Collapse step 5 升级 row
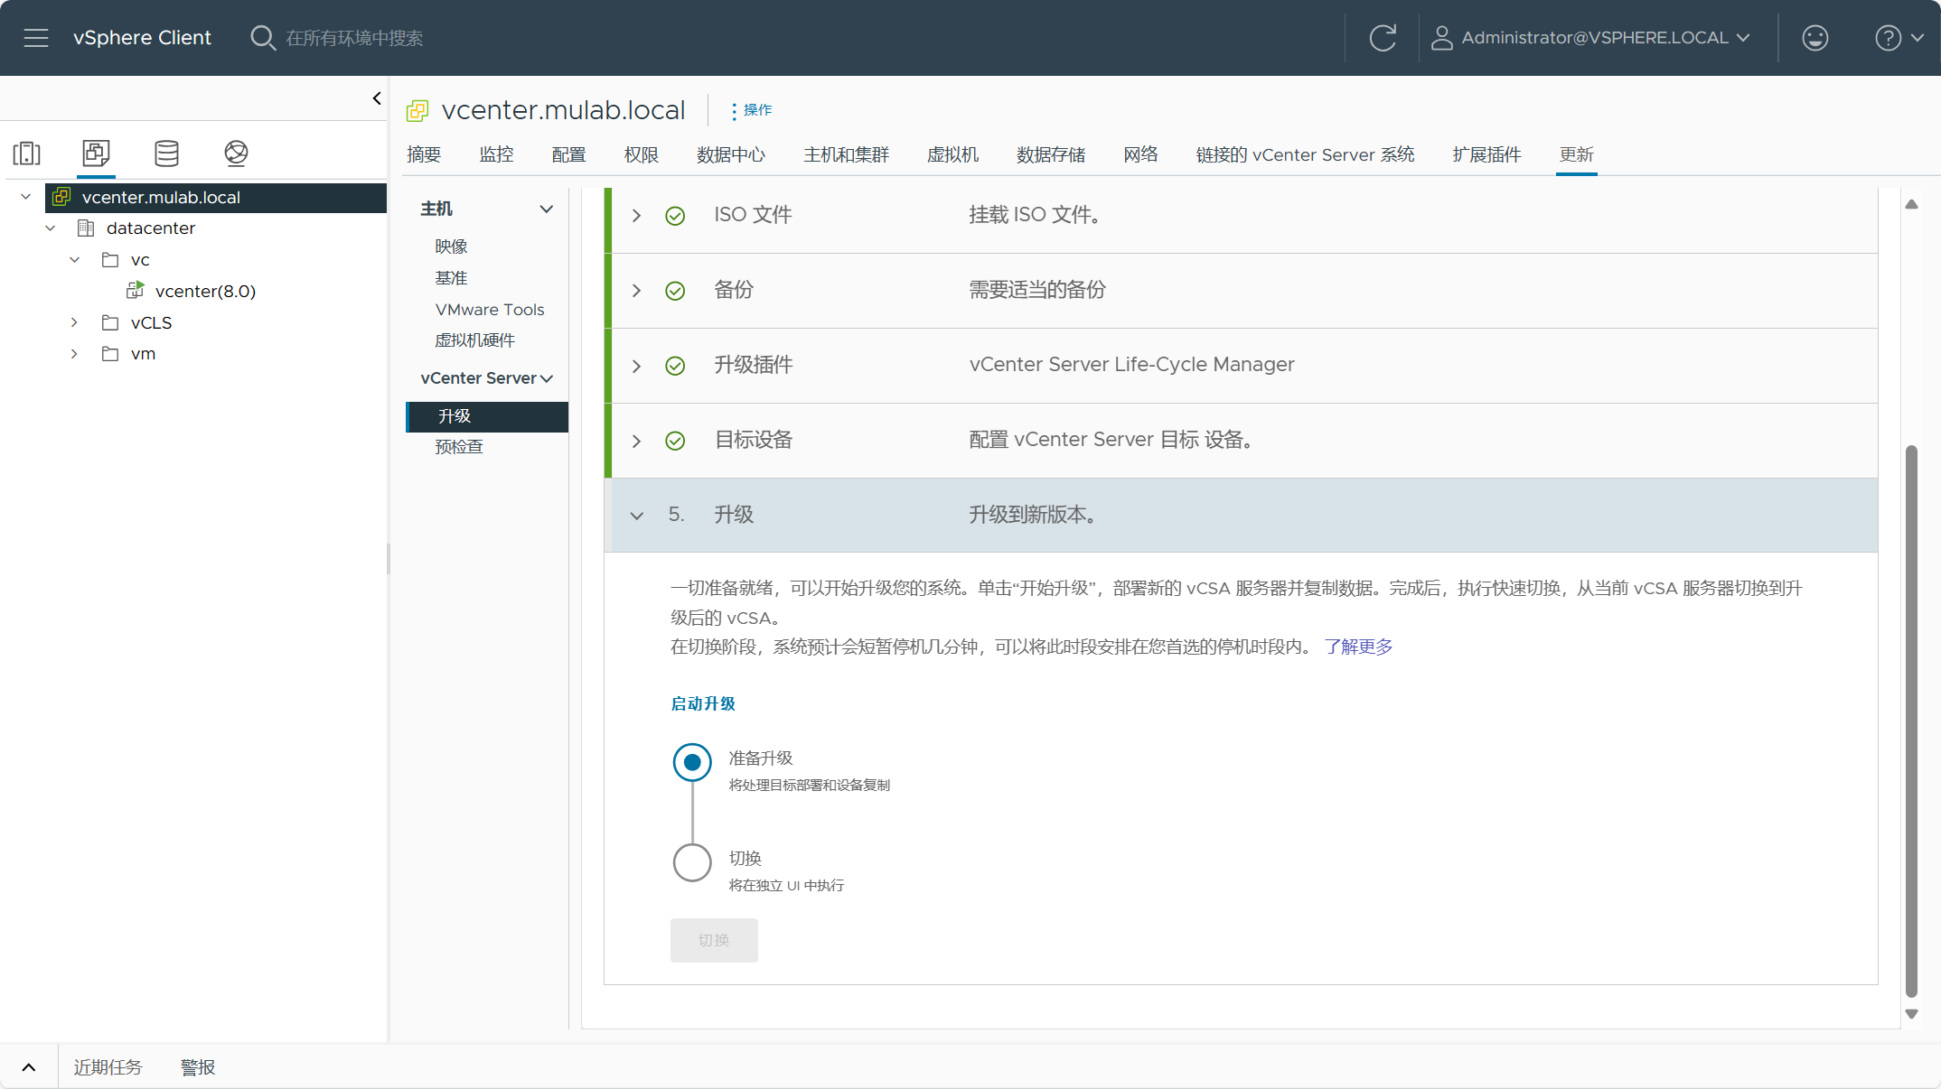 636,516
